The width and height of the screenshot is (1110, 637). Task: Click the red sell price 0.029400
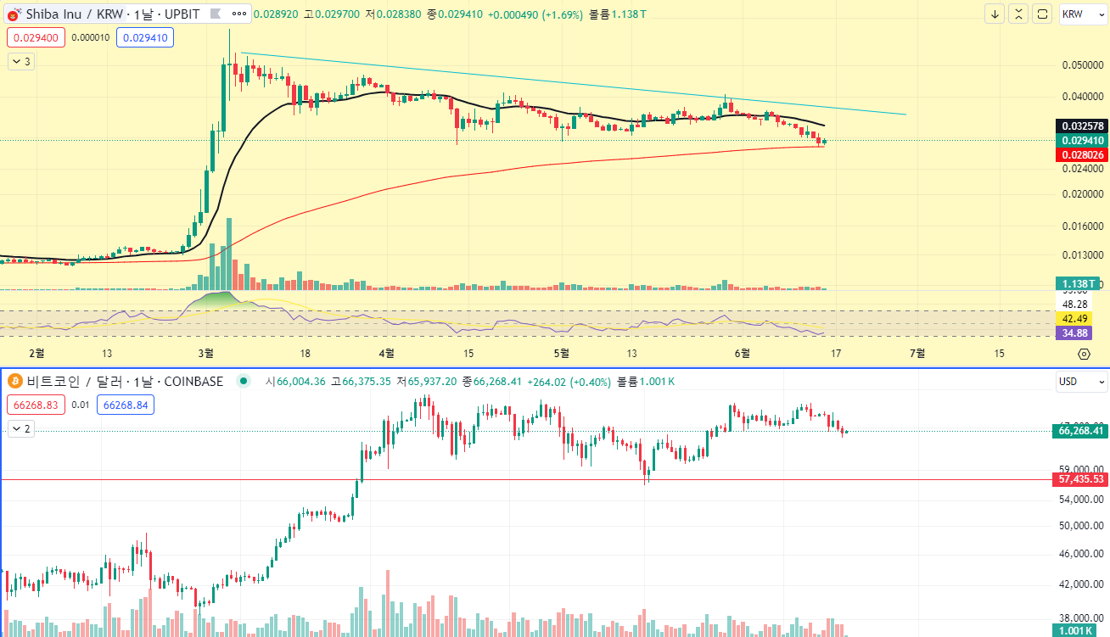coord(36,37)
